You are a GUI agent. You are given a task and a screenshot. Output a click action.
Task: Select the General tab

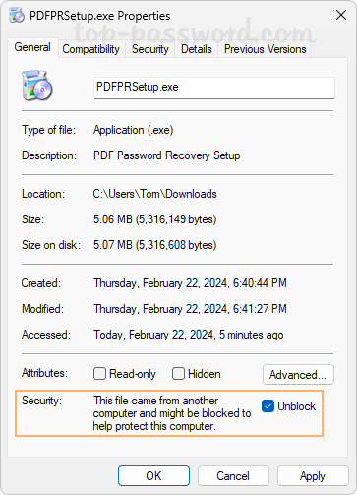32,47
